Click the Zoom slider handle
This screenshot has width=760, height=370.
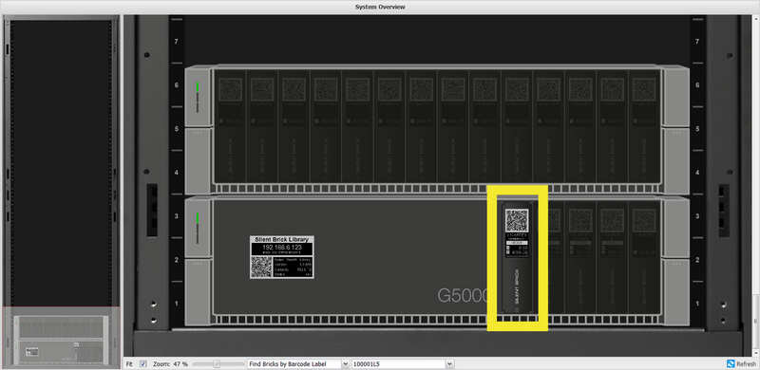(x=218, y=363)
